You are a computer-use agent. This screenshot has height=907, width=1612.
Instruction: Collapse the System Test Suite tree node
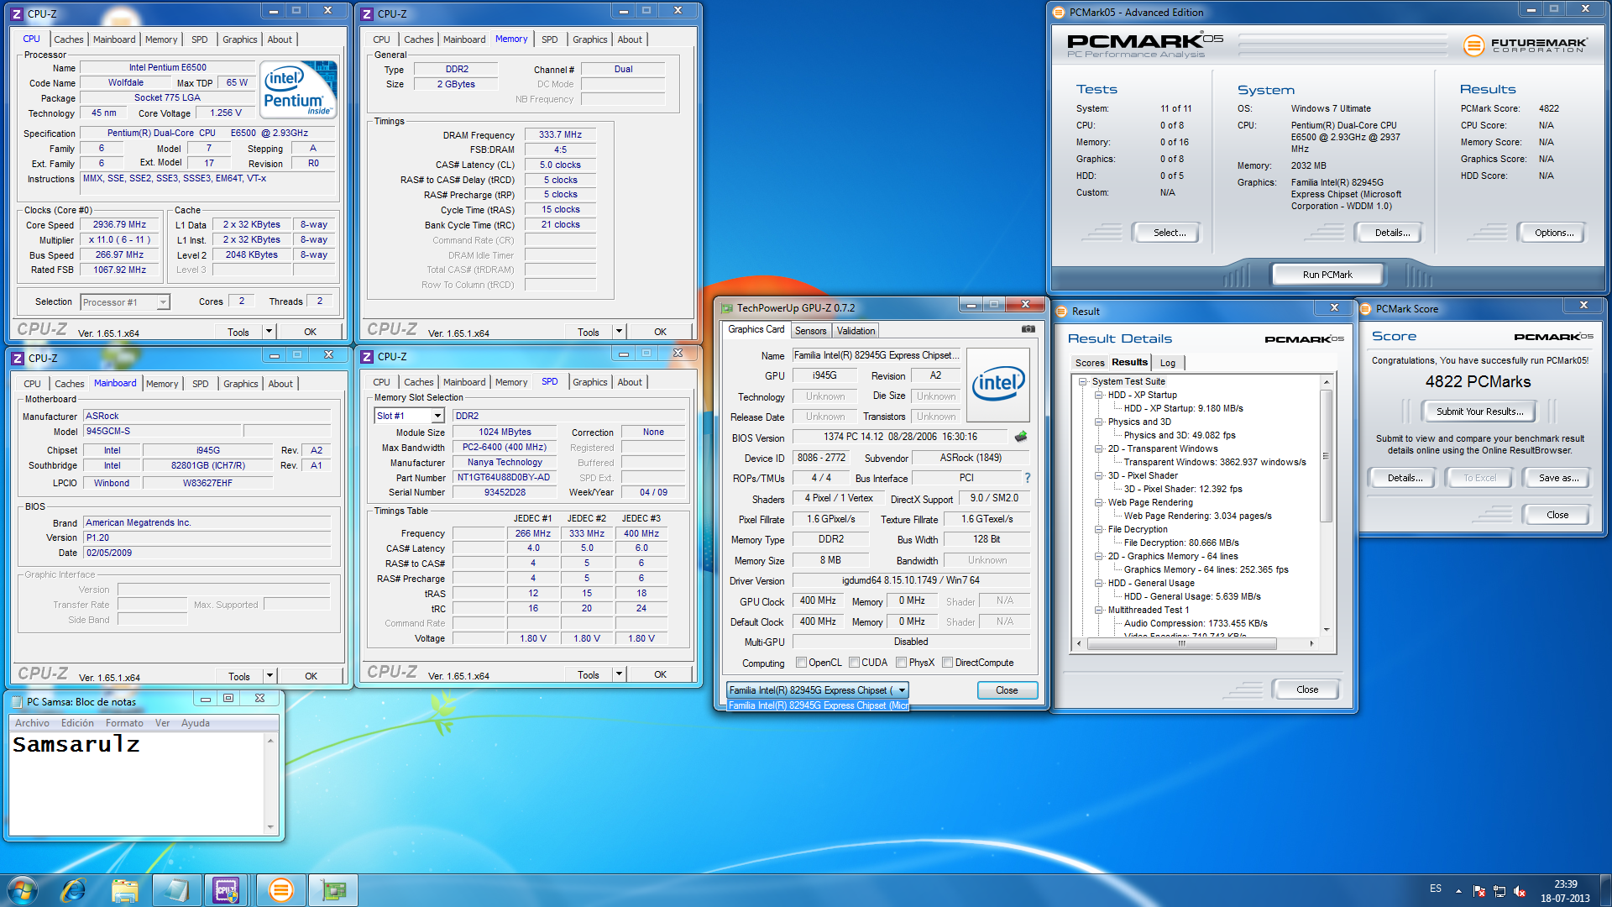(1084, 381)
